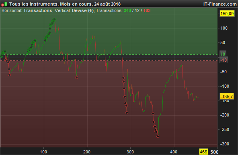The width and height of the screenshot is (238, 155).
Task: Click the lowest red trough marker near -275
Action: pyautogui.click(x=158, y=137)
